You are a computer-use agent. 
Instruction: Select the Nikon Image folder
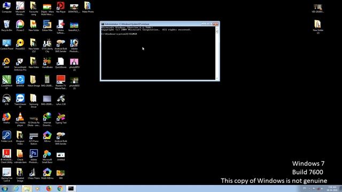tap(34, 81)
